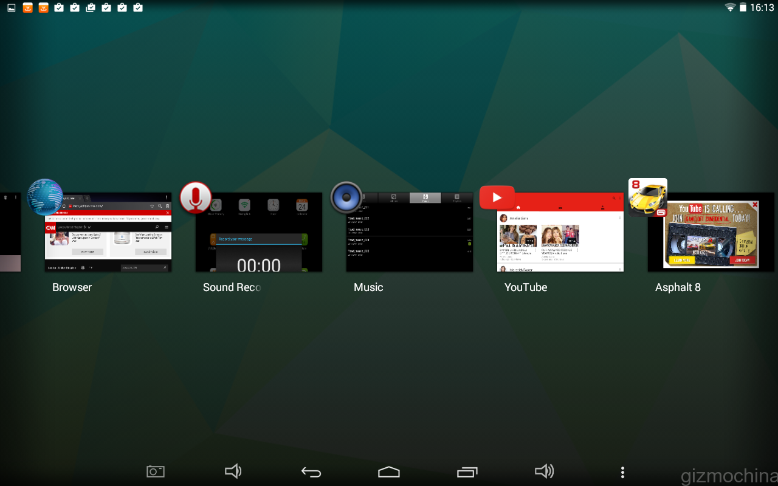This screenshot has height=486, width=778.
Task: Tap the Sound Recorder microphone icon
Action: tap(195, 197)
